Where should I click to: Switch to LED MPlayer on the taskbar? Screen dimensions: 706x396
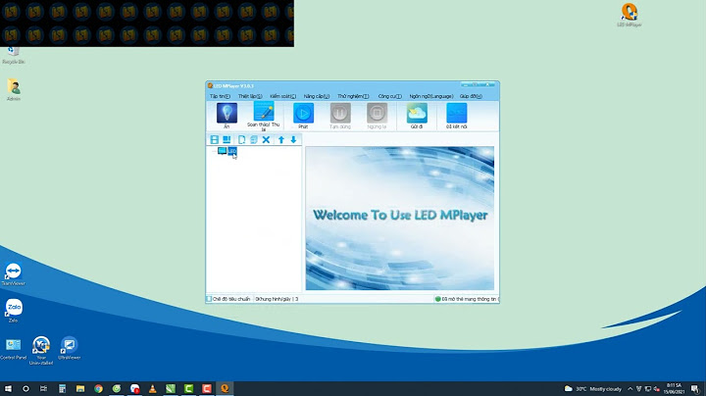pos(225,388)
